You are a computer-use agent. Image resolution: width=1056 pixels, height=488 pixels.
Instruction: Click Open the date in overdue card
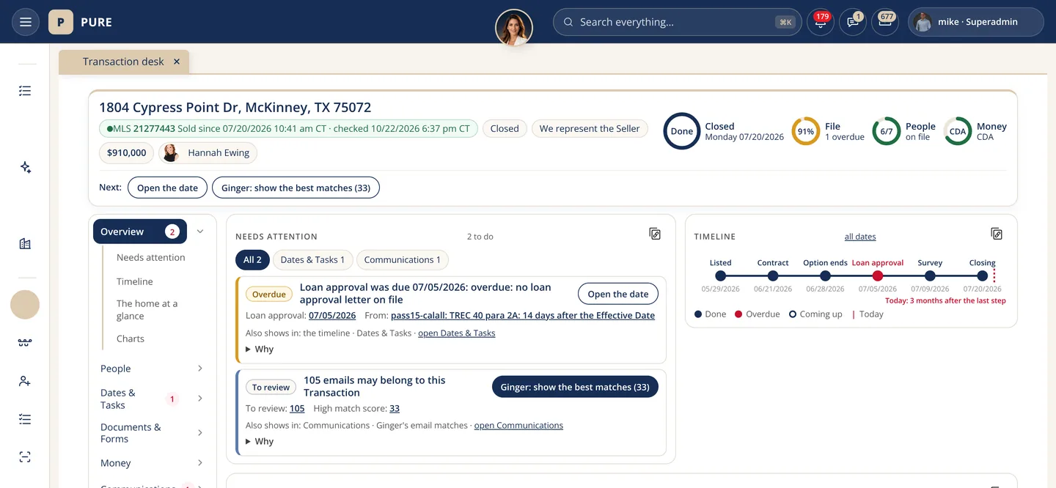click(x=618, y=294)
